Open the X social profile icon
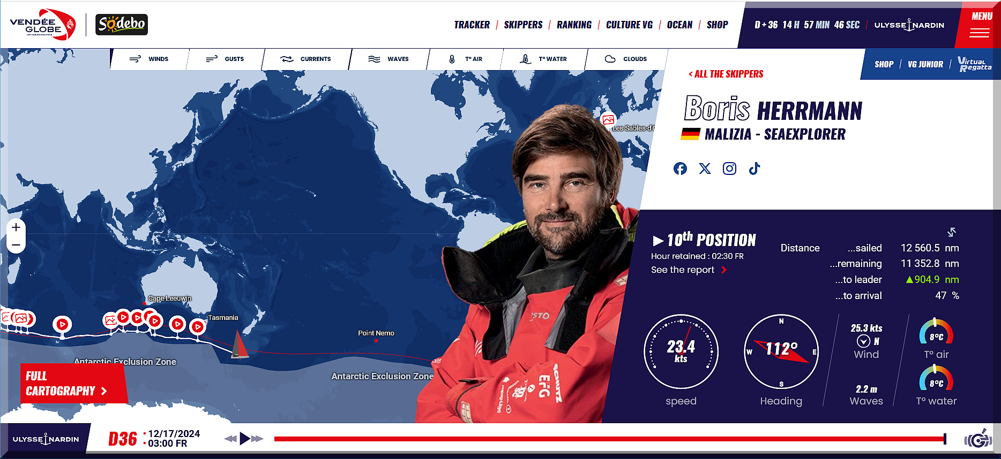This screenshot has height=459, width=1001. click(705, 169)
